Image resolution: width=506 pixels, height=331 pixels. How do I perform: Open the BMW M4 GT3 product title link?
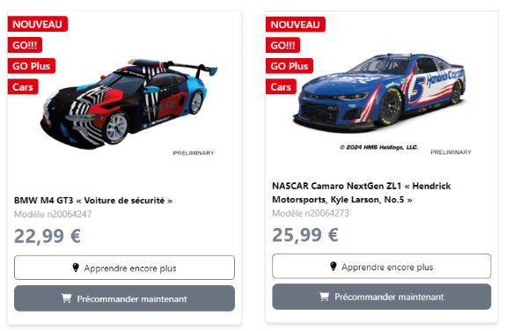click(x=93, y=201)
